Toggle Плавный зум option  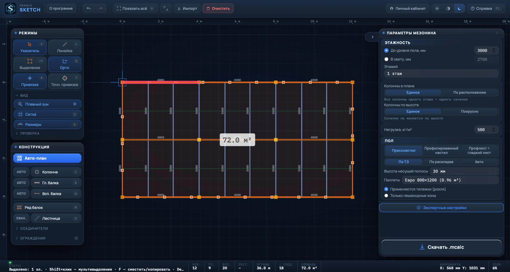tap(47, 104)
